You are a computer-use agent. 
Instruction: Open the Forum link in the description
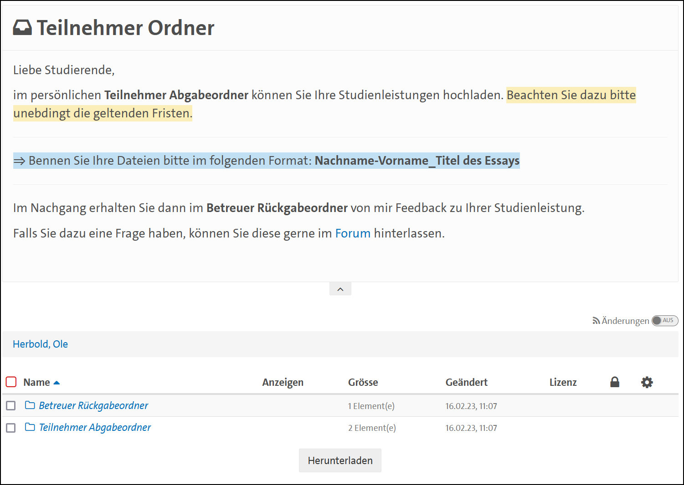coord(352,233)
